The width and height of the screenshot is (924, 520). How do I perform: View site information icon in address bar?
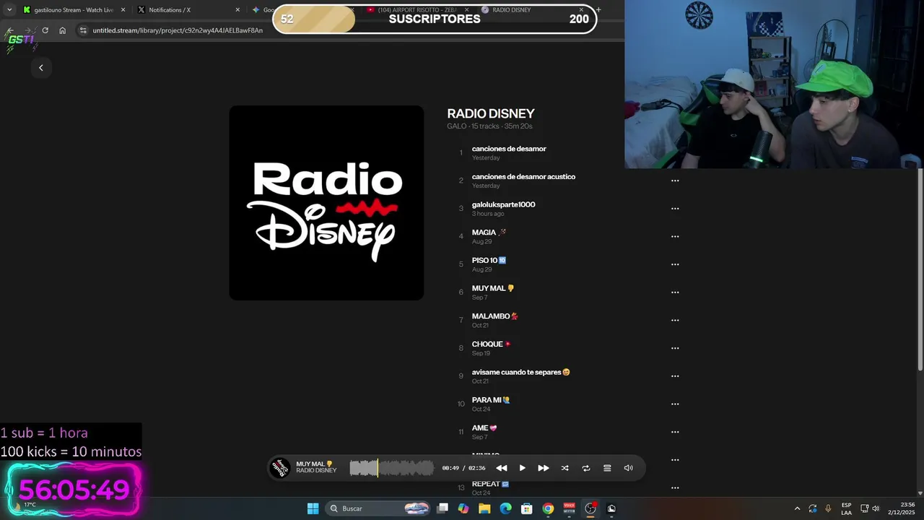coord(83,30)
